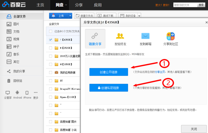Open the !【435GB】 folder name

point(66,40)
